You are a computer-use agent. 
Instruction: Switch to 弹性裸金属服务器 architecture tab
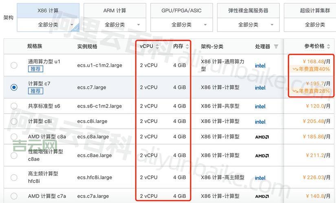pyautogui.click(x=248, y=11)
